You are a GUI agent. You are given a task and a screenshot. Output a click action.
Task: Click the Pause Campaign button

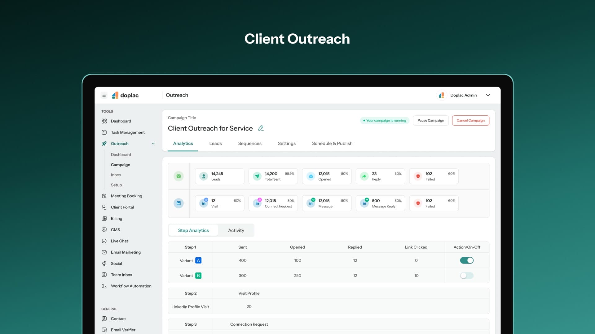(430, 121)
